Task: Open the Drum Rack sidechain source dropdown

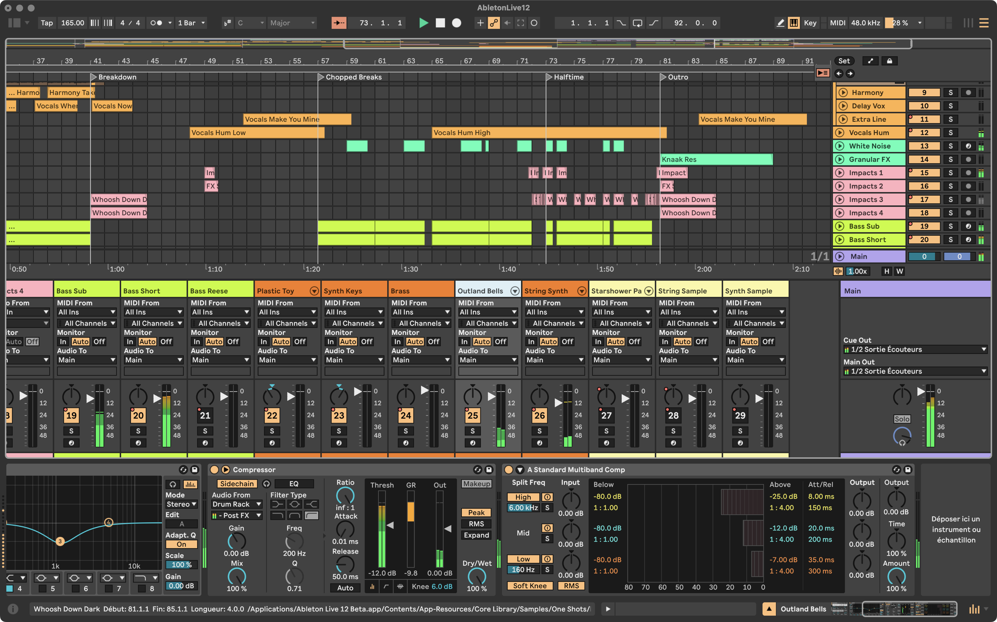Action: (237, 504)
